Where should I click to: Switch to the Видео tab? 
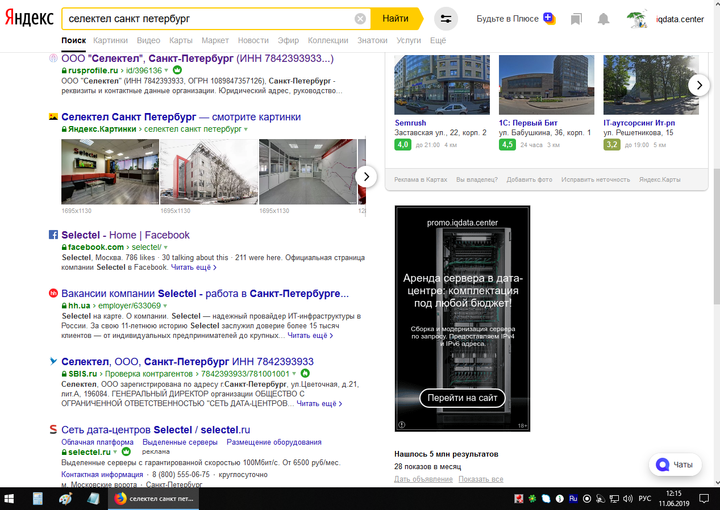[x=149, y=40]
